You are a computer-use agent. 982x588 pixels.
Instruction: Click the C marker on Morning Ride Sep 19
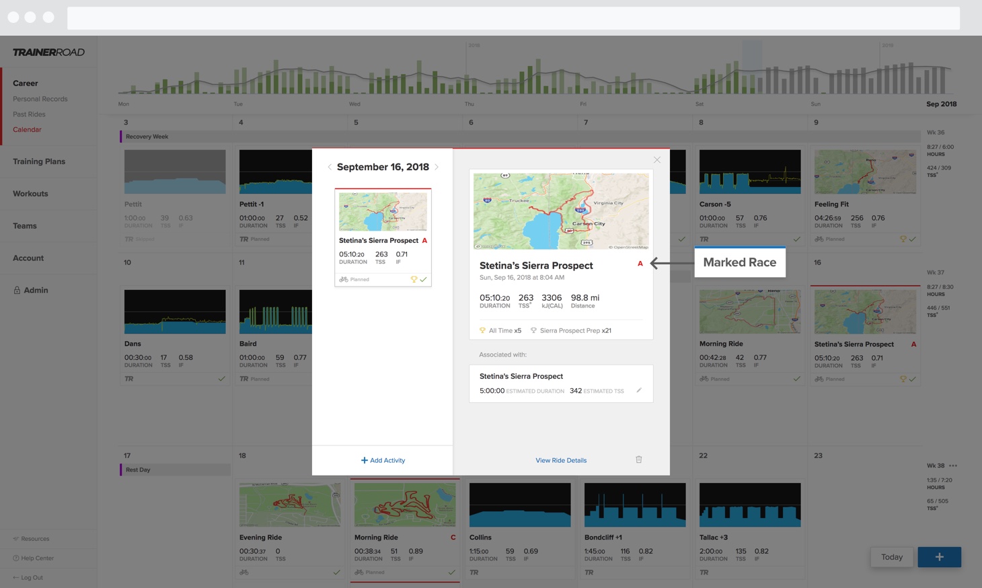click(x=453, y=538)
